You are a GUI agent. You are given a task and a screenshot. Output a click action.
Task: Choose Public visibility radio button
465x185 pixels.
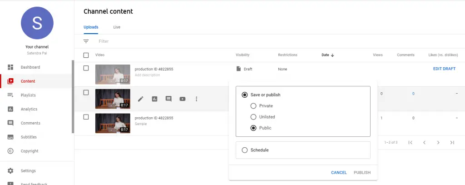[x=253, y=128]
